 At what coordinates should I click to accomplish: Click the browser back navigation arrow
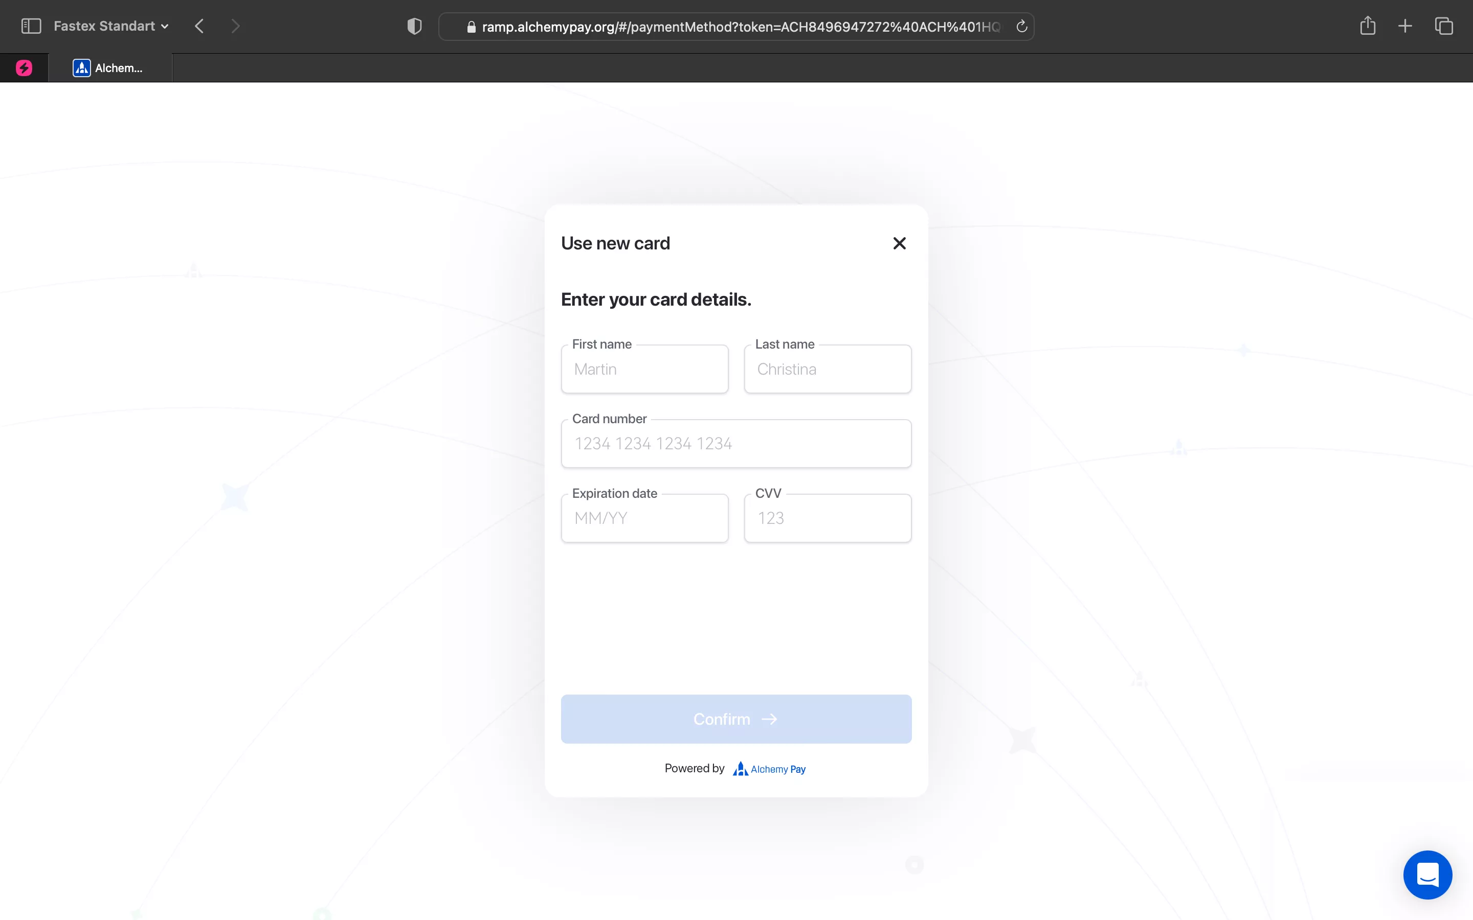tap(198, 27)
